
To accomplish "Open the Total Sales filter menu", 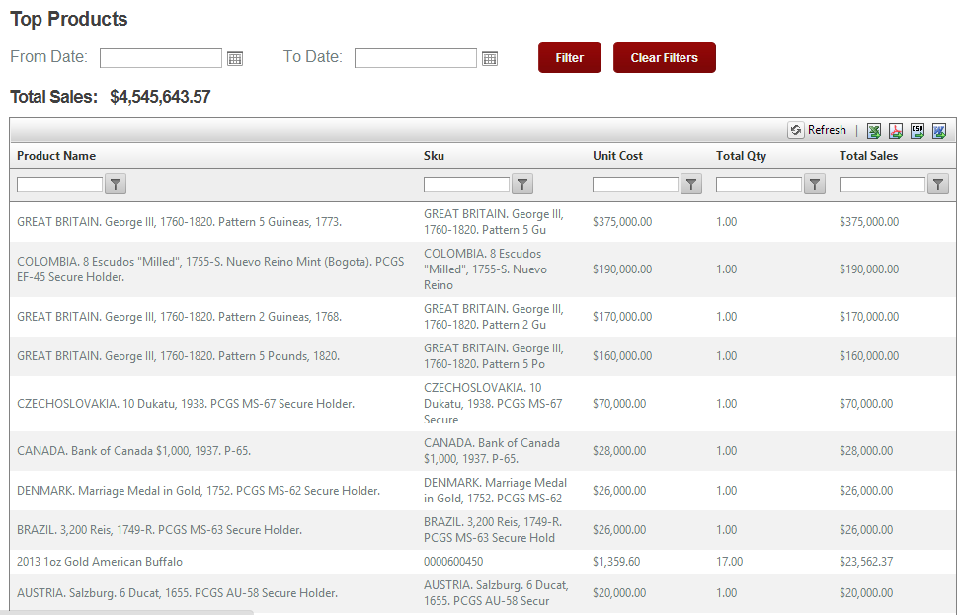I will coord(938,184).
